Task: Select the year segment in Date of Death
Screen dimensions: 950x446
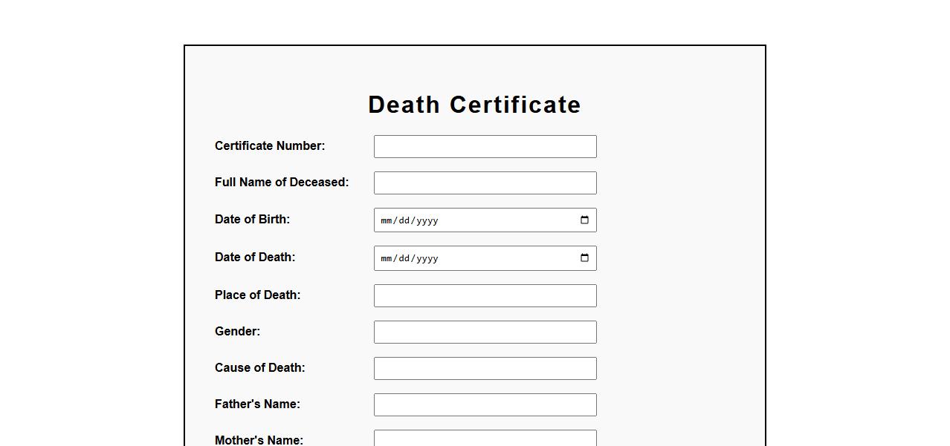Action: point(425,258)
